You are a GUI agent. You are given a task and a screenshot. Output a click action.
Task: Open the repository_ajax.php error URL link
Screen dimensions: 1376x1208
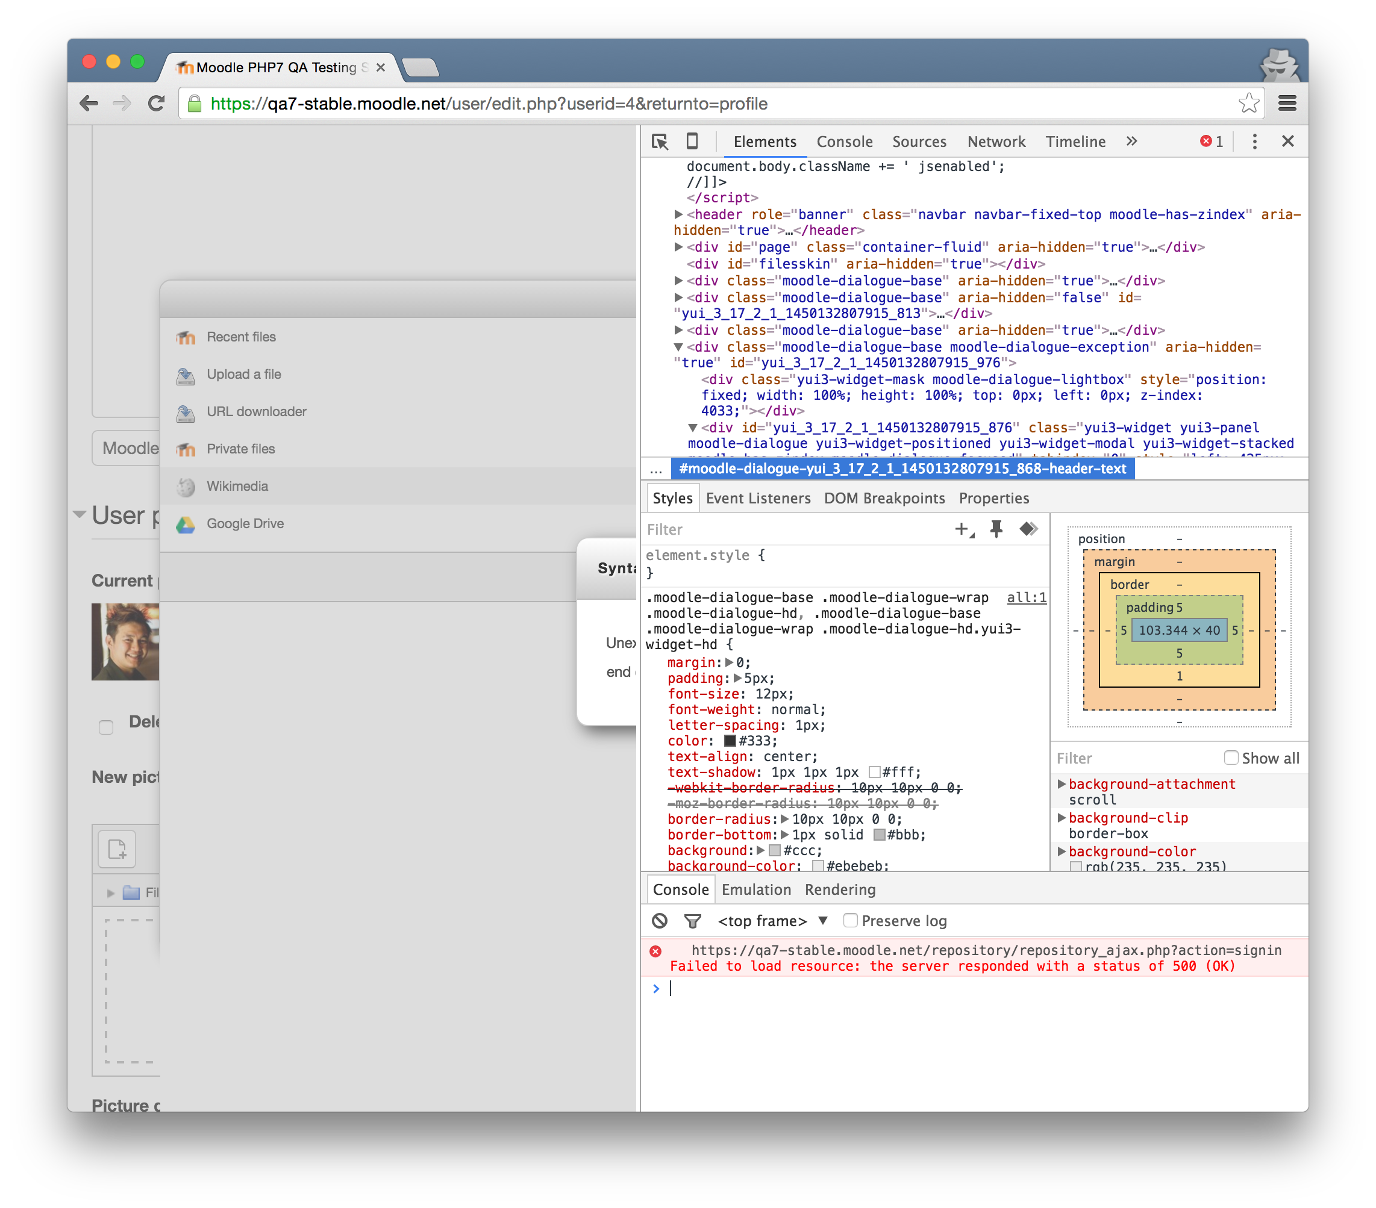(986, 950)
